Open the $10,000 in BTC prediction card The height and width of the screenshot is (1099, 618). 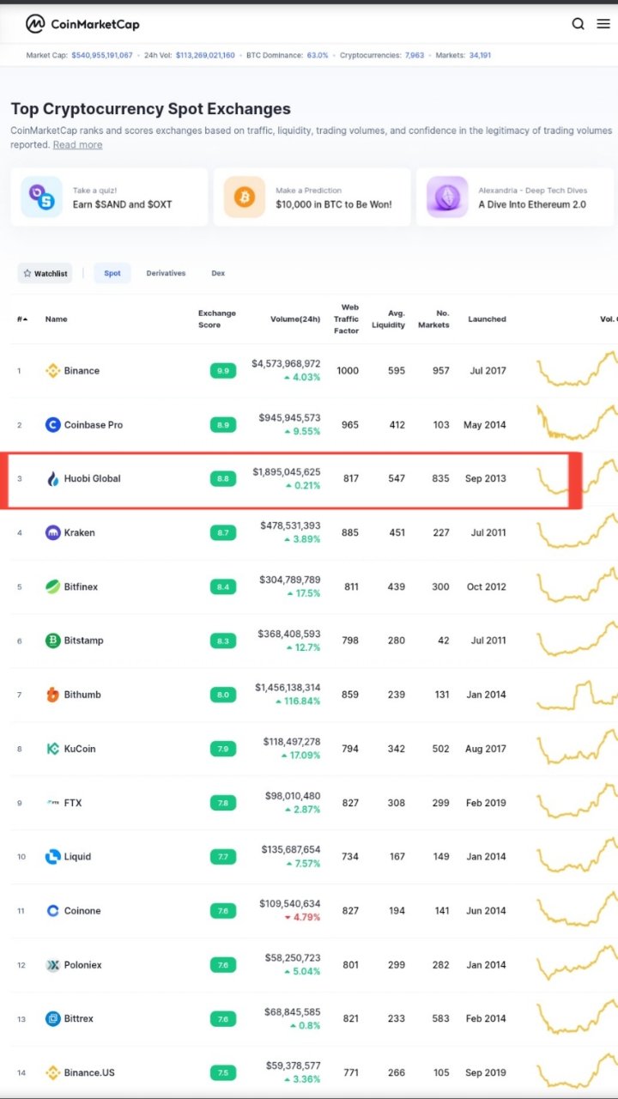click(x=312, y=197)
